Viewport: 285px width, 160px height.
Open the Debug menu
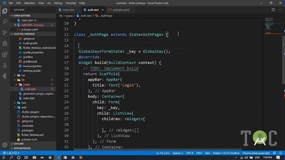click(58, 3)
